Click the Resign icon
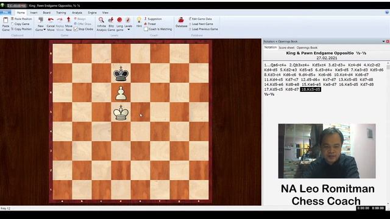 tap(76, 19)
